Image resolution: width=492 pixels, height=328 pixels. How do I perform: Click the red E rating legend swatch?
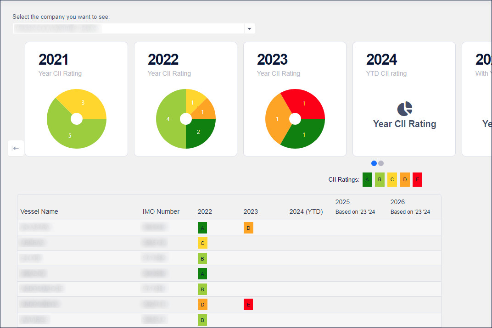pos(417,180)
